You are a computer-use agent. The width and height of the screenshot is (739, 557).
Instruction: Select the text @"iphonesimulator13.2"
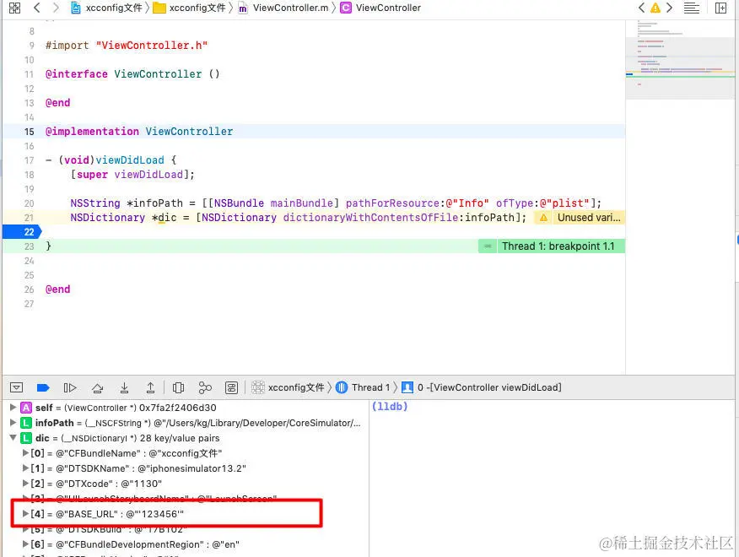(191, 468)
